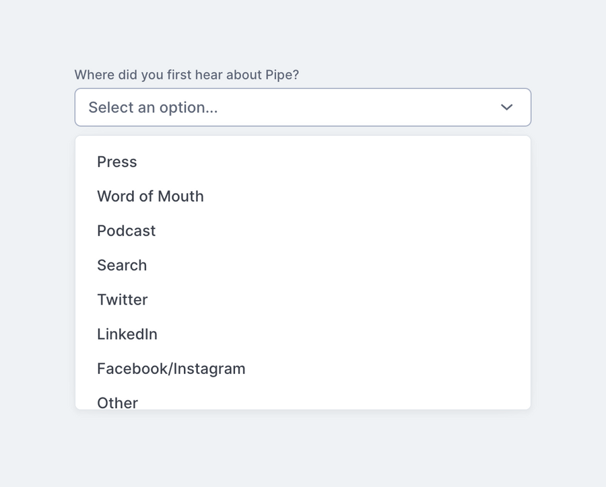
Task: Choose the microblogging platform option
Action: (123, 299)
